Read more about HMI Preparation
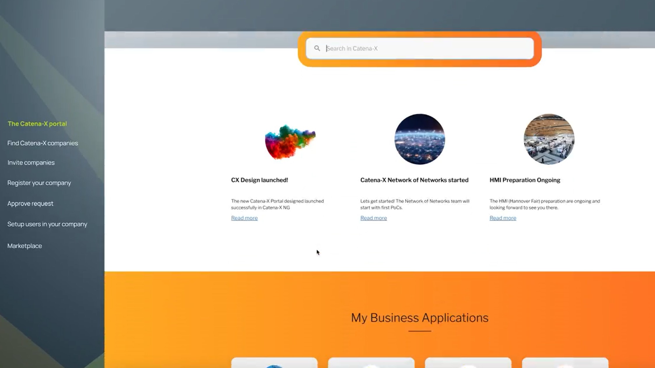655x368 pixels. (503, 218)
